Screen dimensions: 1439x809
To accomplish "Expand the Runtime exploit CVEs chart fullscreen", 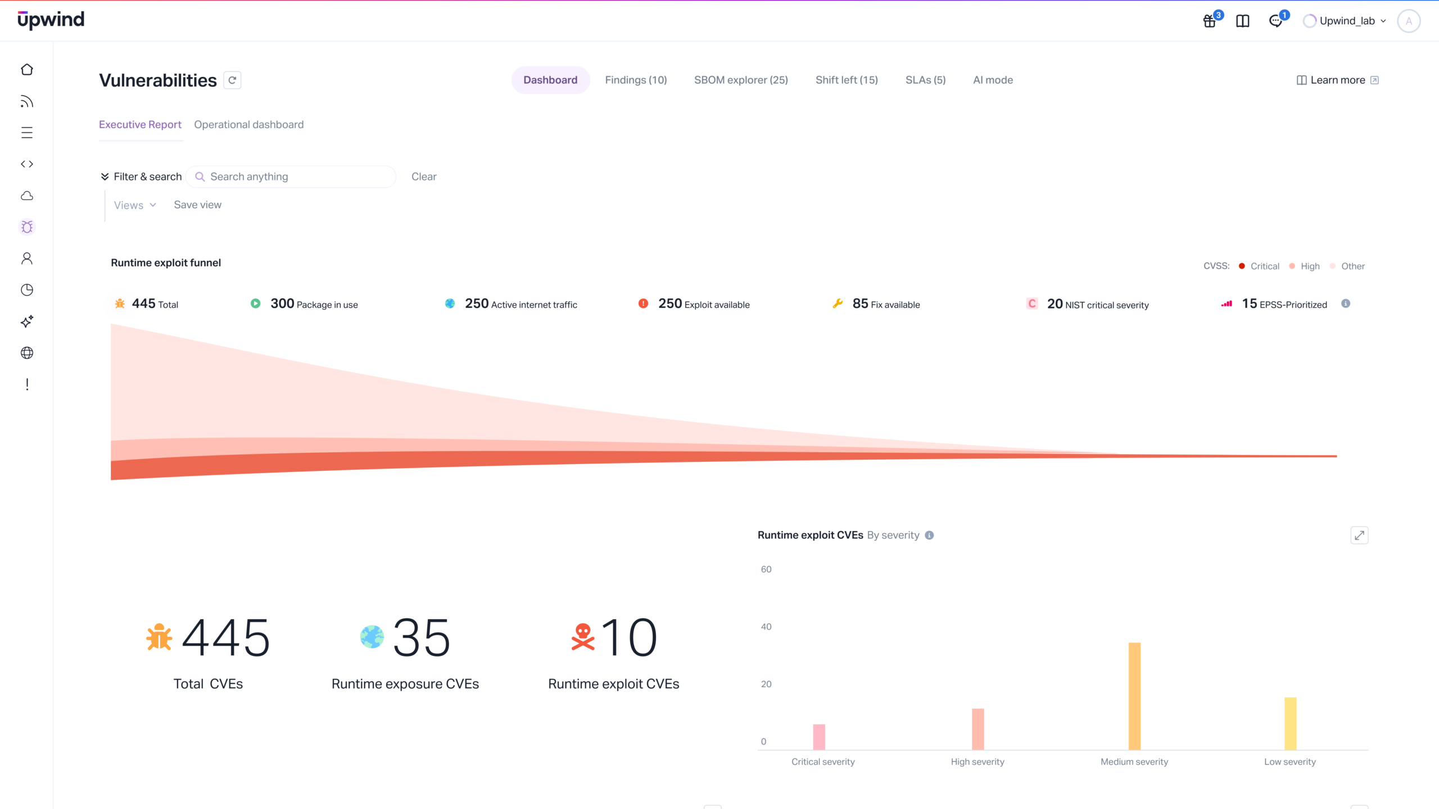I will (1360, 535).
